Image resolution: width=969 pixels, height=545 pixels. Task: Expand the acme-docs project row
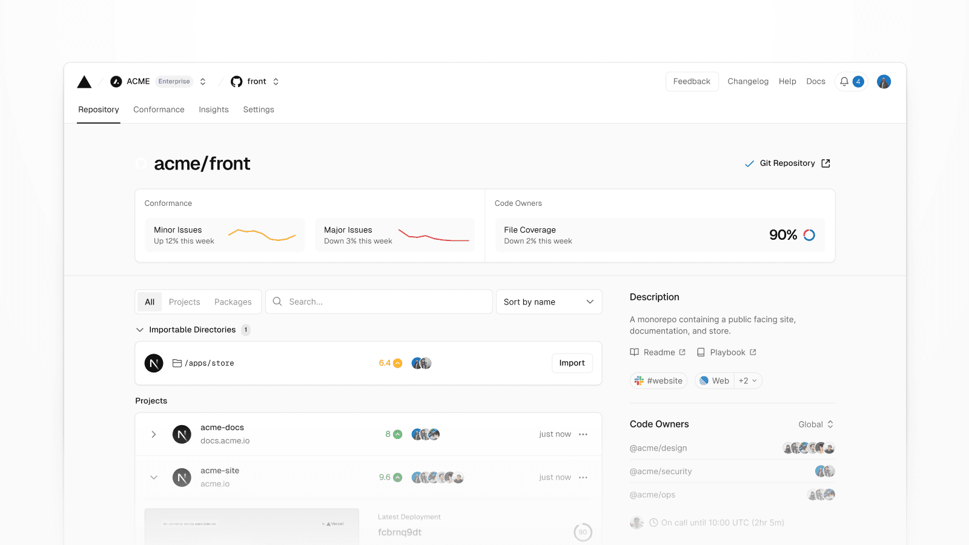(154, 434)
